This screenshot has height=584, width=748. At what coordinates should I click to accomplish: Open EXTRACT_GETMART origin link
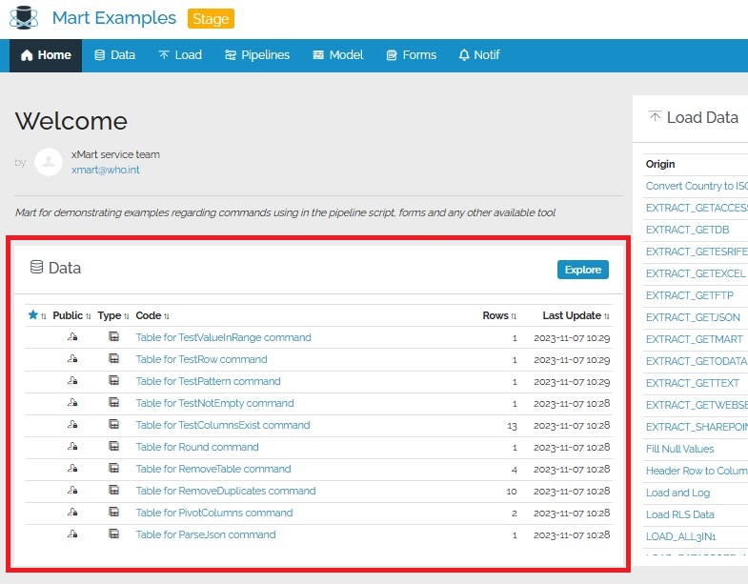[694, 340]
